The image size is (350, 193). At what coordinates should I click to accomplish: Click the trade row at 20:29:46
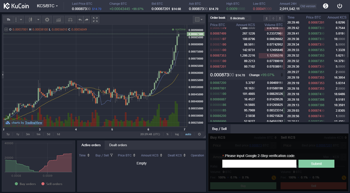[x=316, y=22]
